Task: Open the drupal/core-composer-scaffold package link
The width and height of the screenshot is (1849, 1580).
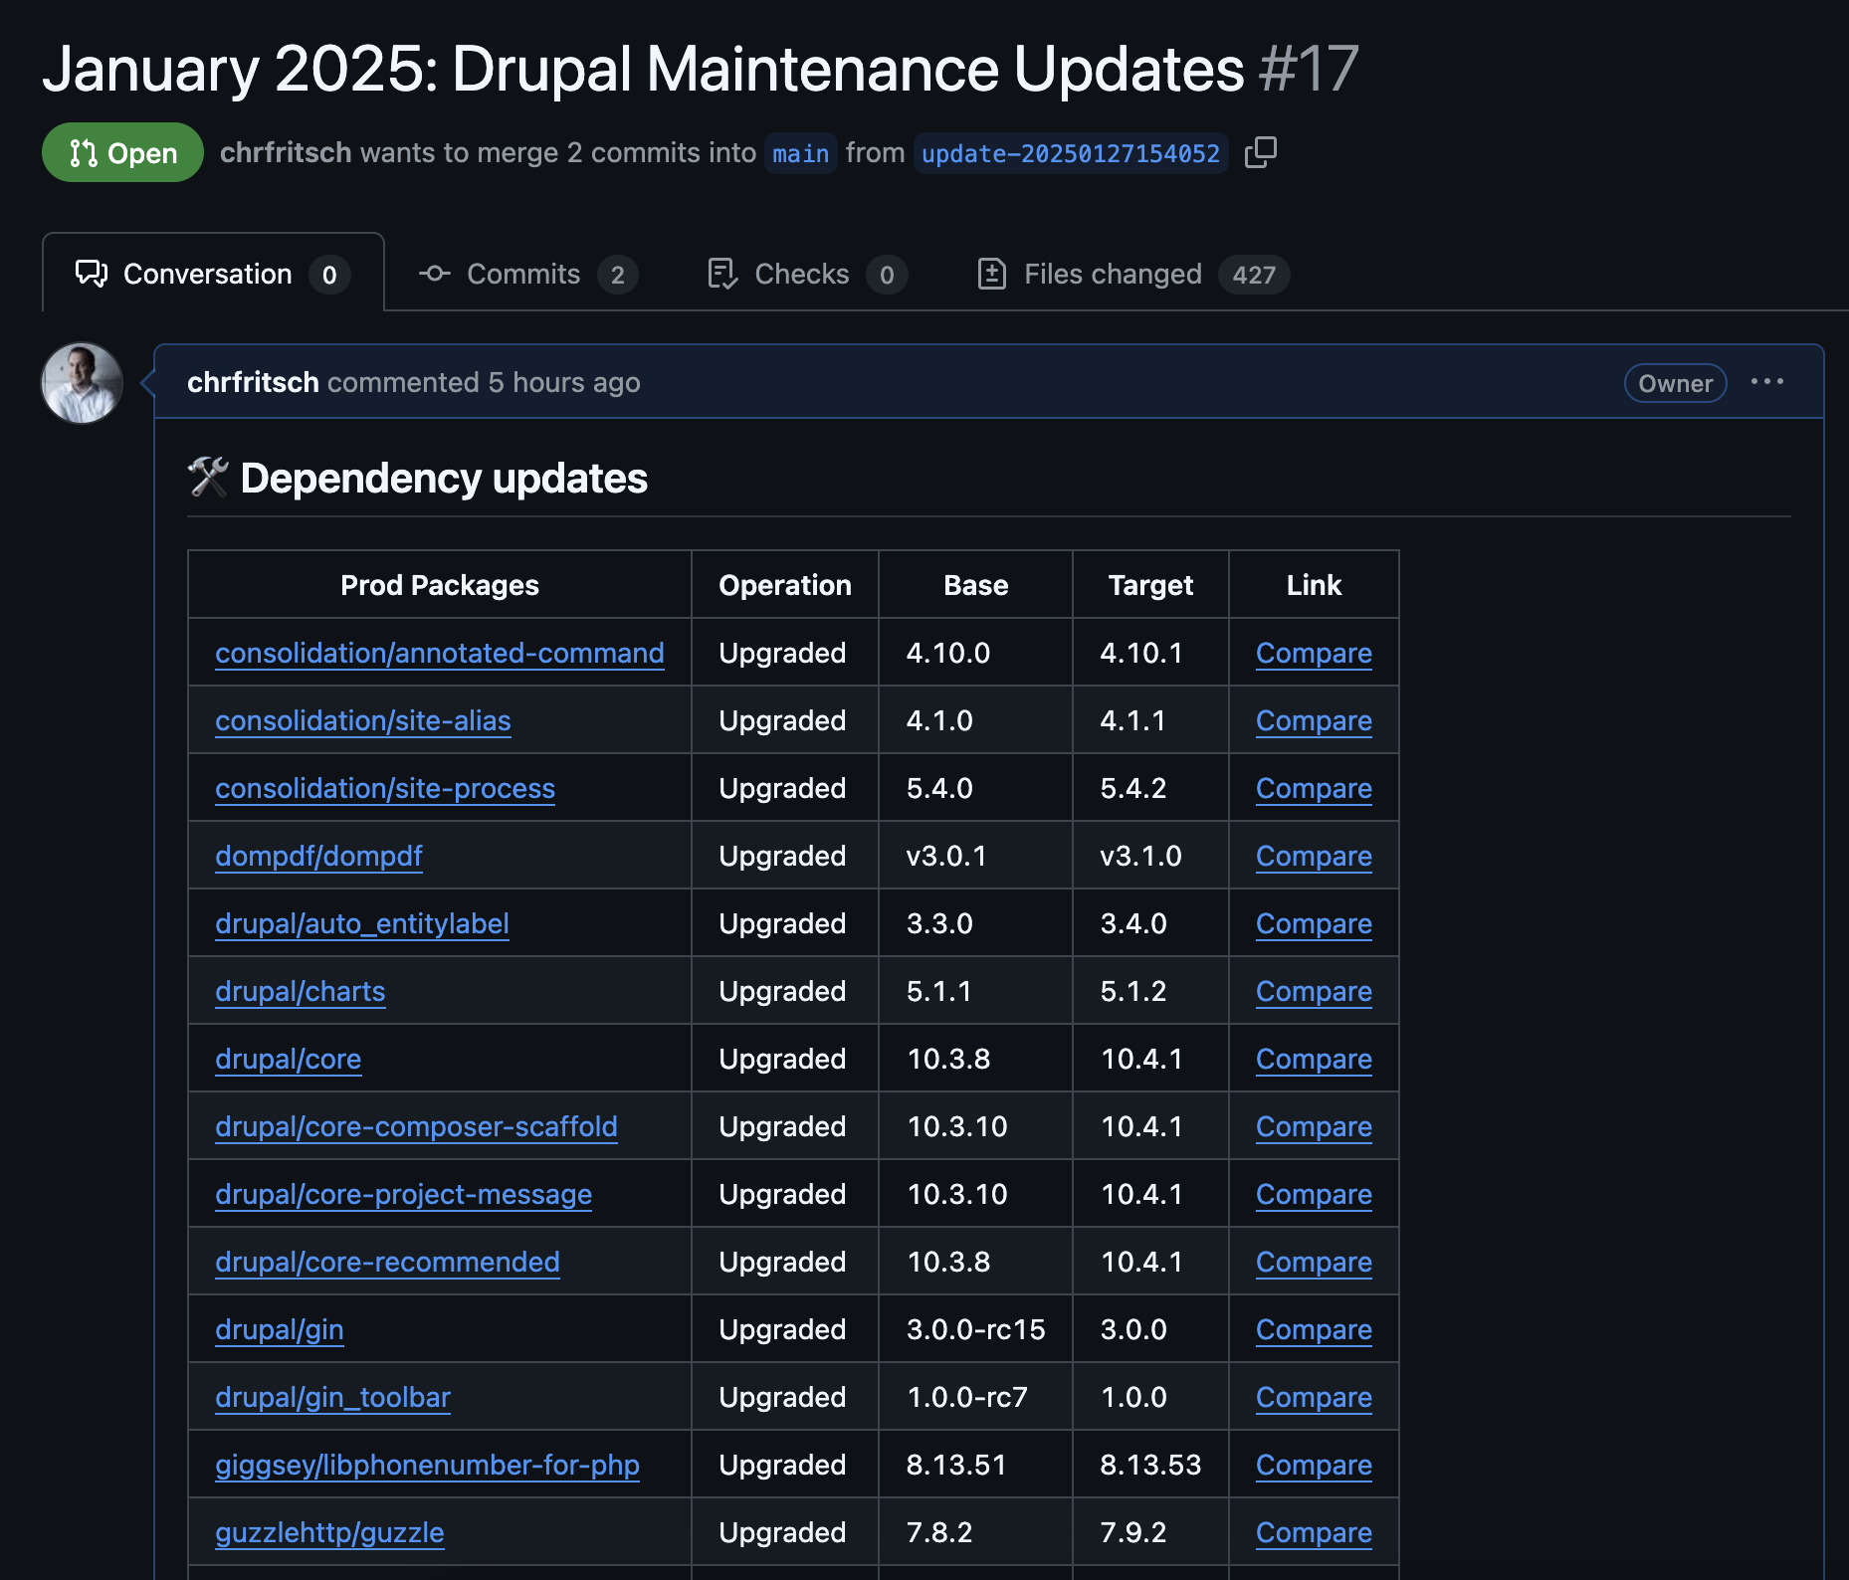Action: pos(416,1126)
